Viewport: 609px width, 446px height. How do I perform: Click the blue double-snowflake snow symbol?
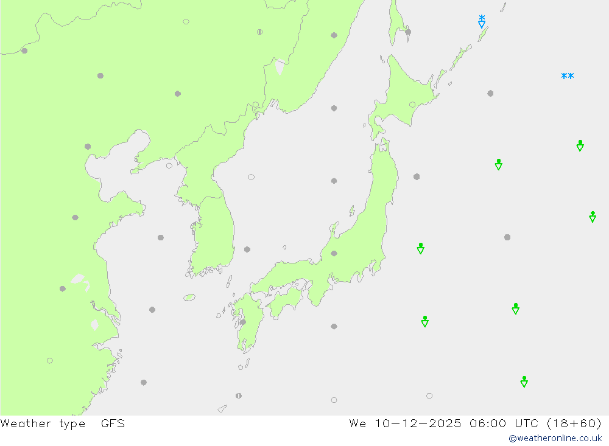click(568, 76)
